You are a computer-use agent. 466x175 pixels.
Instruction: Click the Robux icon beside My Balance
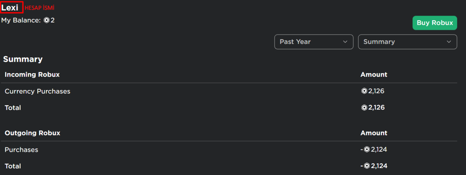point(47,20)
